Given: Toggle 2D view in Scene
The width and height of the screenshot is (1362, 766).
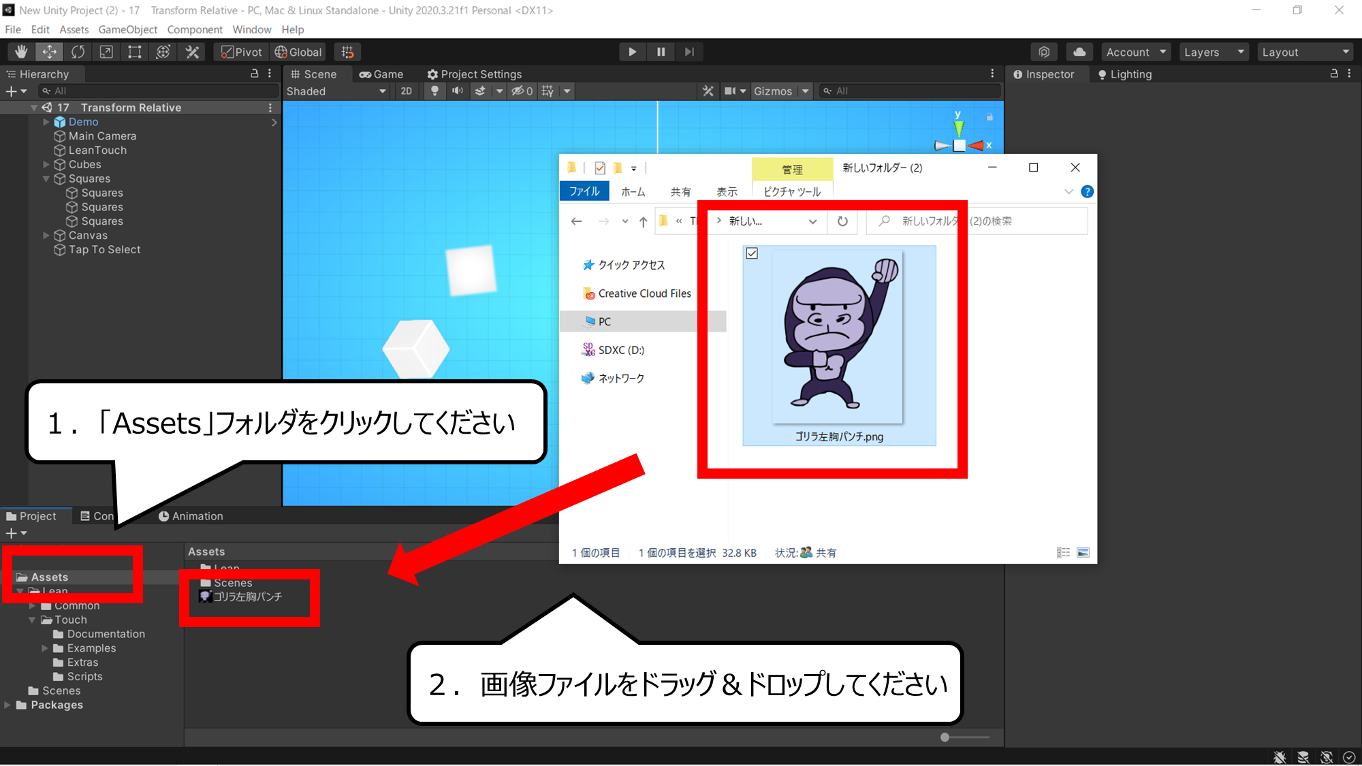Looking at the screenshot, I should click(407, 91).
